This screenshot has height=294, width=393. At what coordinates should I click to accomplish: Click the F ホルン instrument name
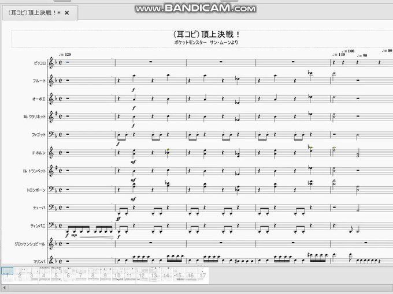39,153
